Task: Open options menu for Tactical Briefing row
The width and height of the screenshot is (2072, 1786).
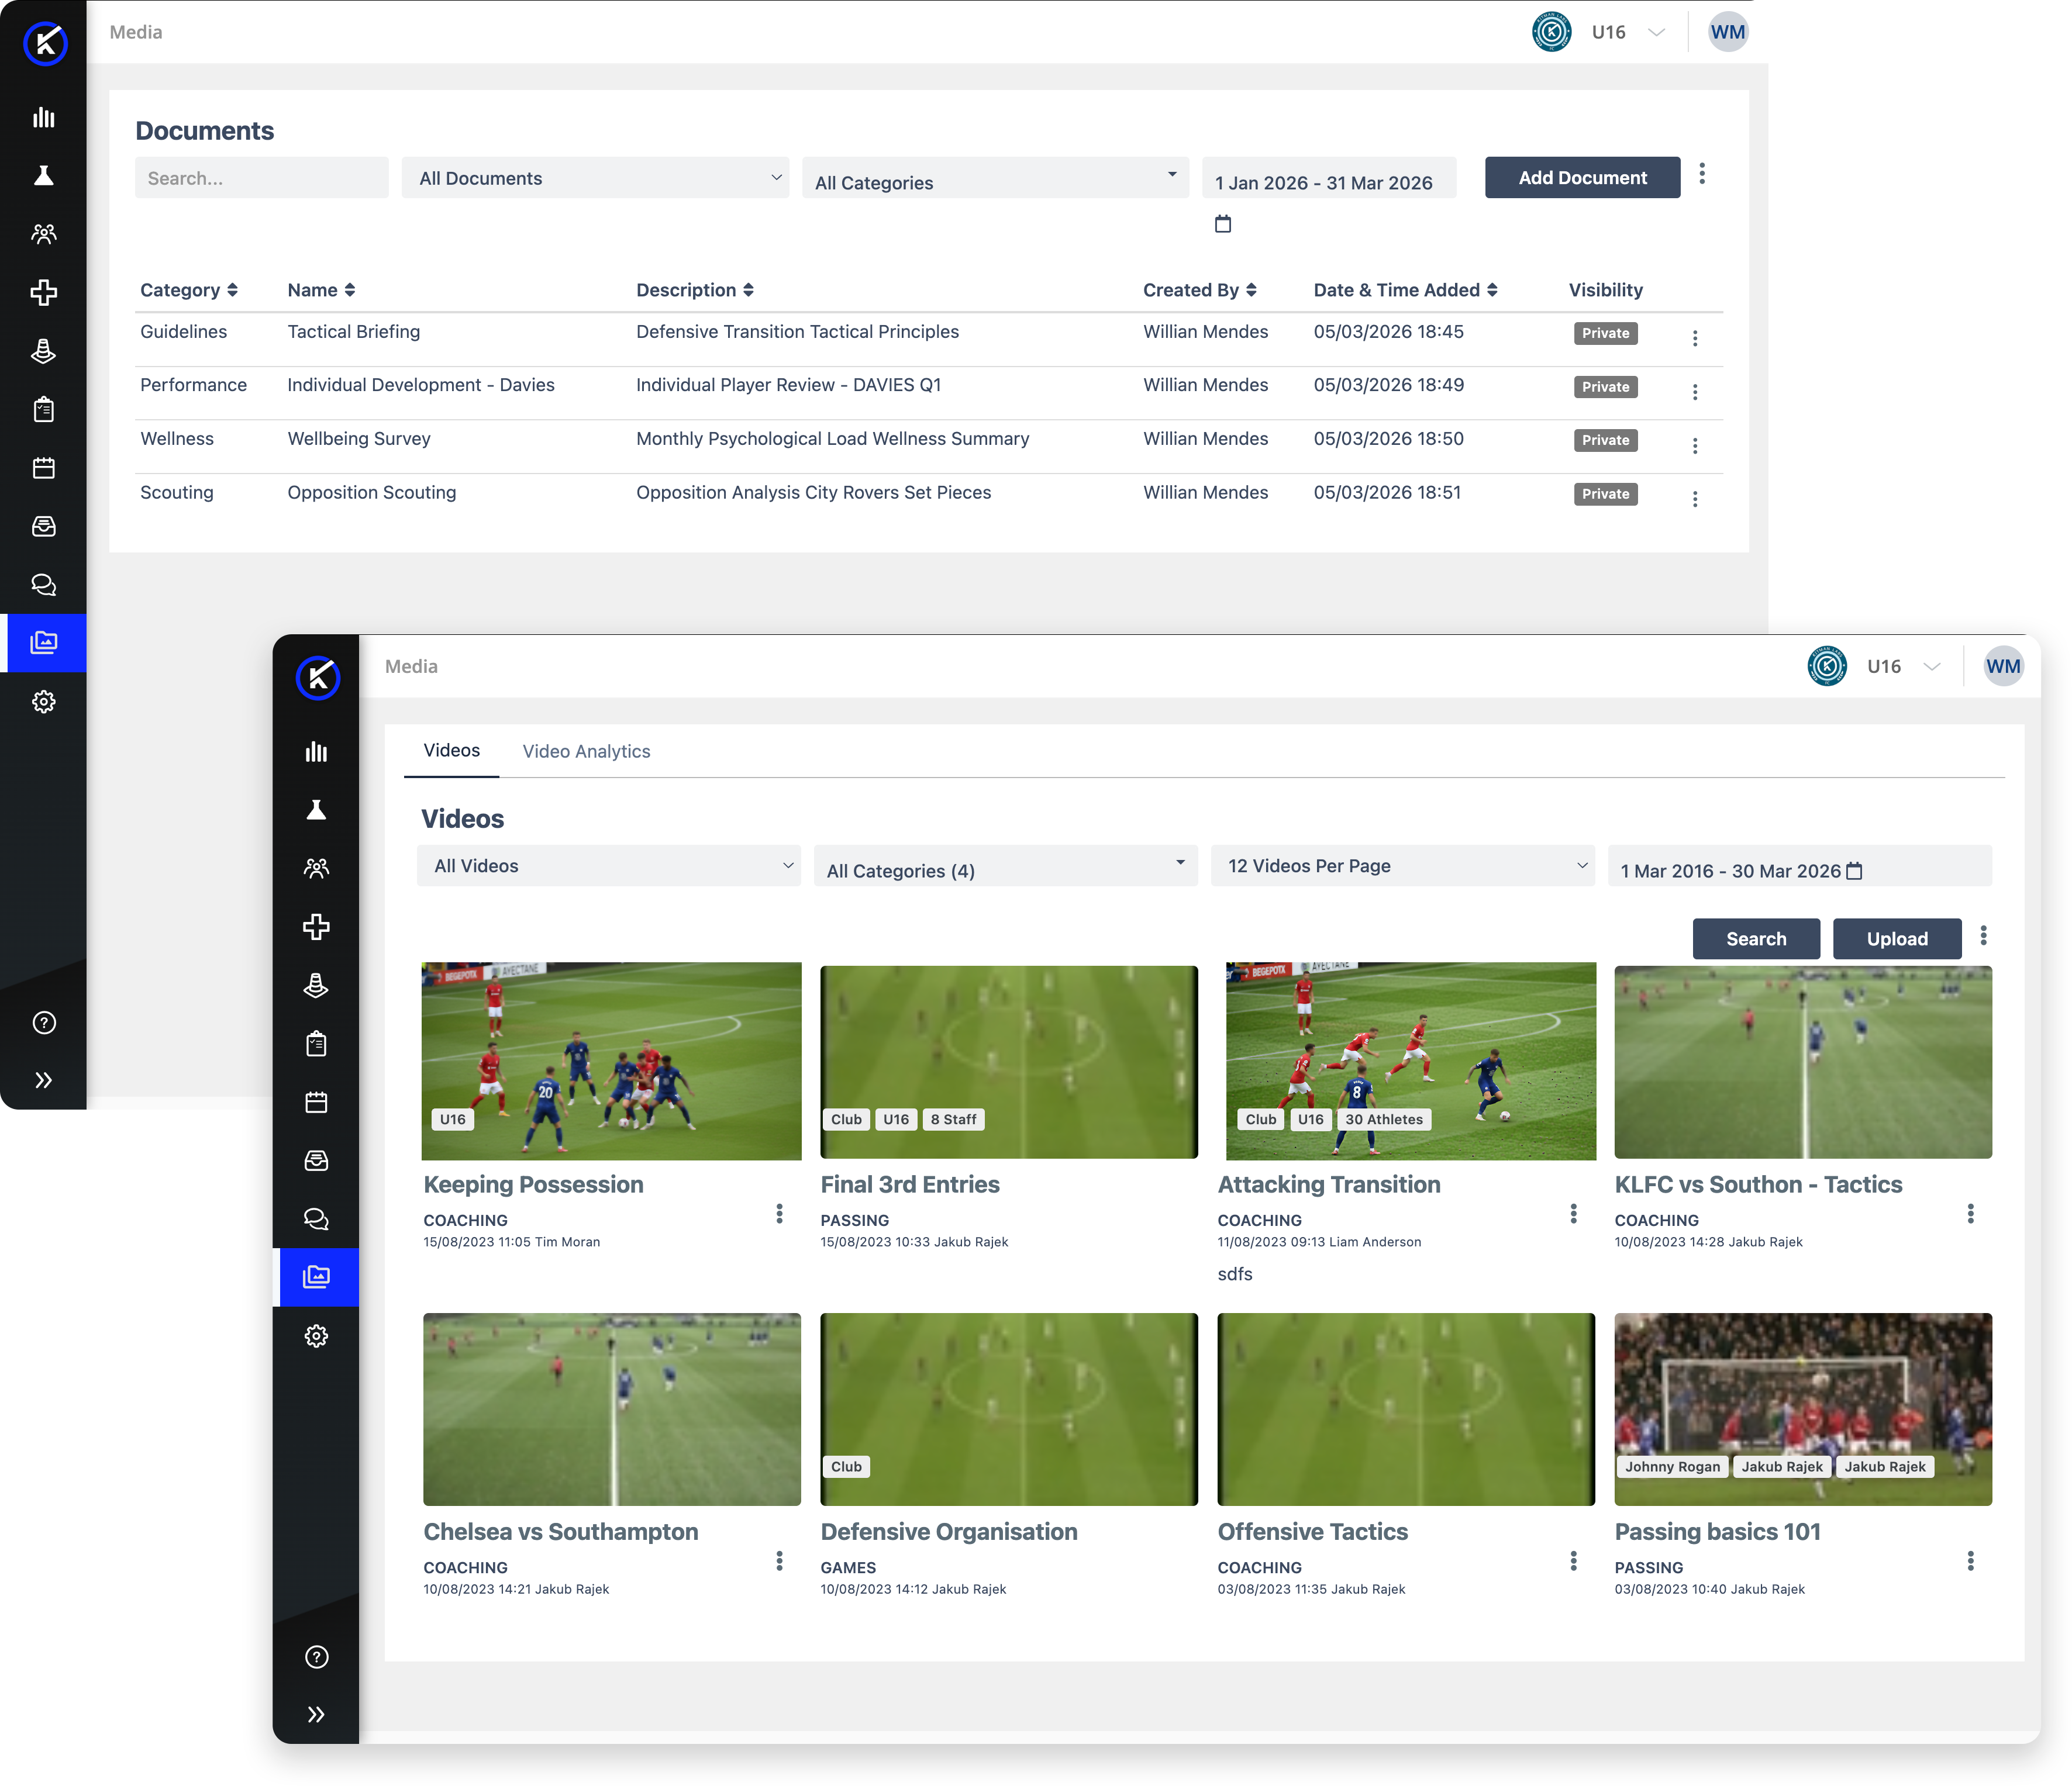Action: [x=1695, y=339]
